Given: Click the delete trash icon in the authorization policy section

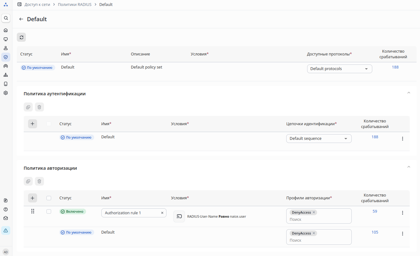Looking at the screenshot, I should pos(39,181).
